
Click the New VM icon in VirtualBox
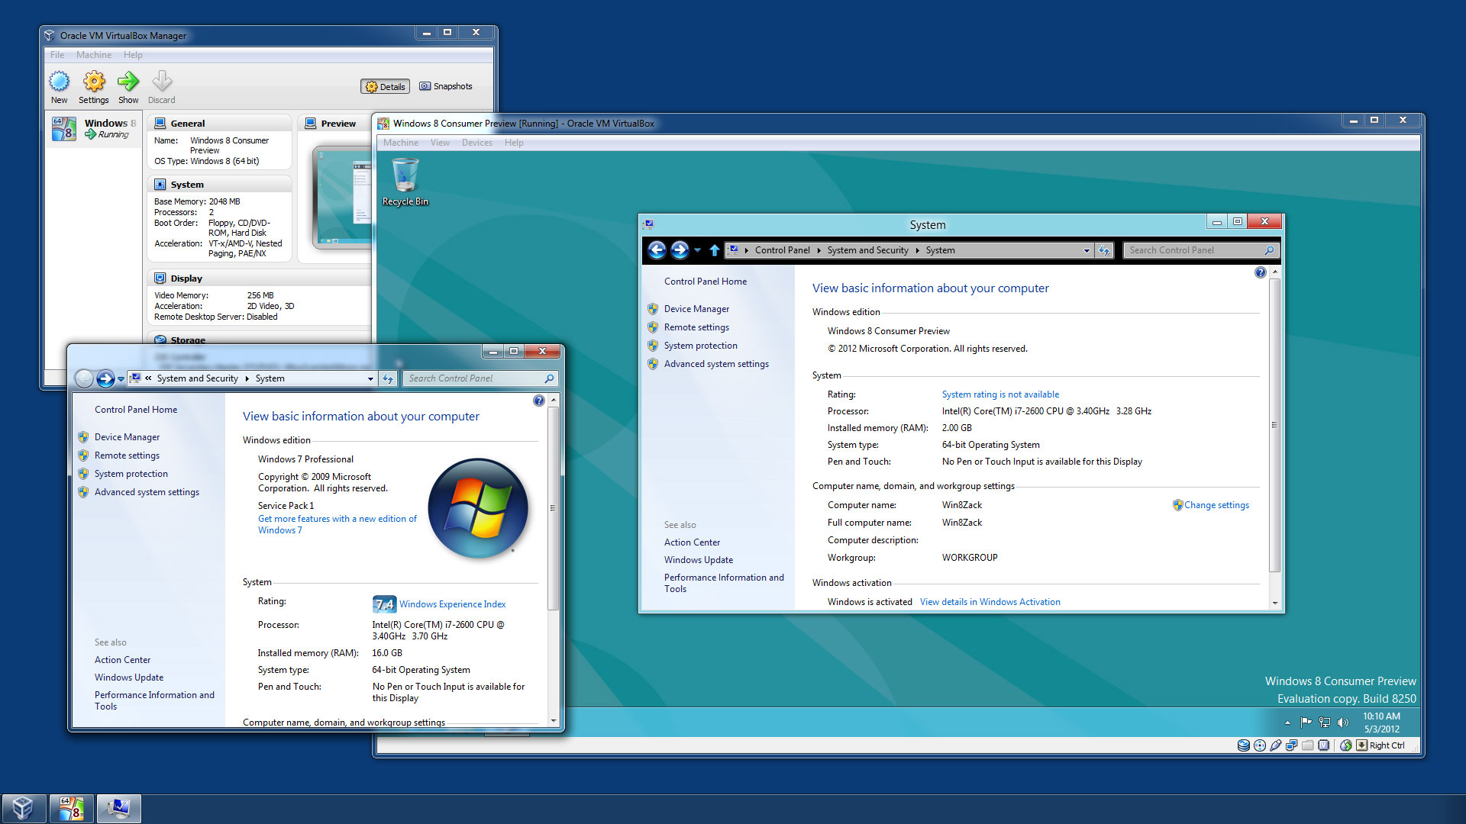click(59, 82)
